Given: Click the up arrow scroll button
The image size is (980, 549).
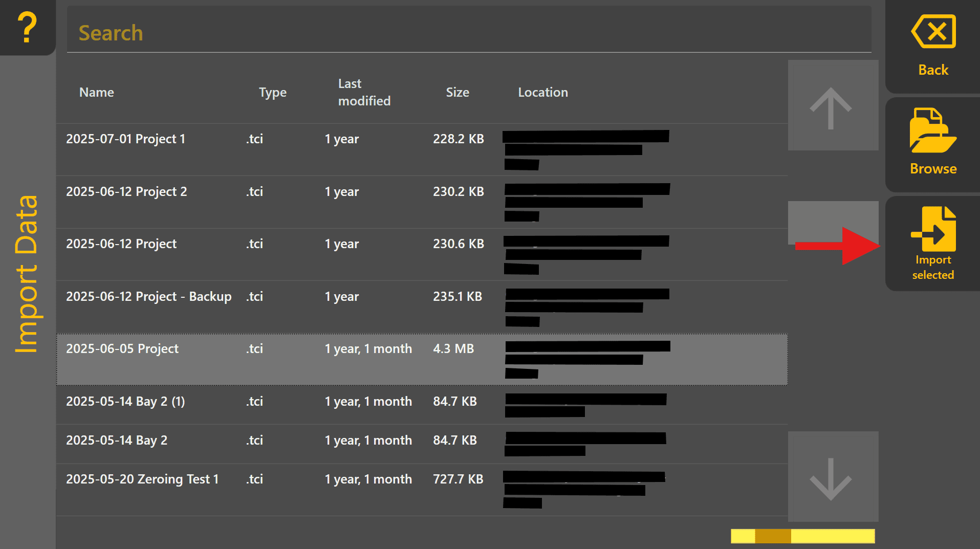Looking at the screenshot, I should pyautogui.click(x=833, y=105).
